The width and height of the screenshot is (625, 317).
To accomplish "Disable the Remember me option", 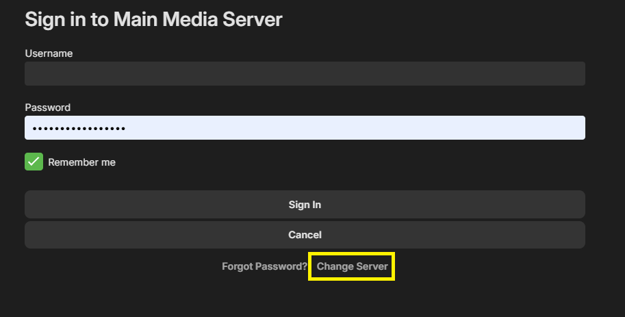I will click(34, 162).
